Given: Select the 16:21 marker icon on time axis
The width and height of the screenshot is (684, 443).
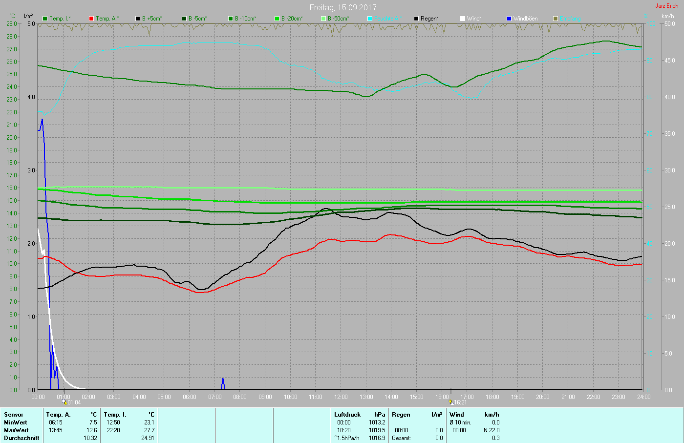Looking at the screenshot, I should [x=451, y=402].
